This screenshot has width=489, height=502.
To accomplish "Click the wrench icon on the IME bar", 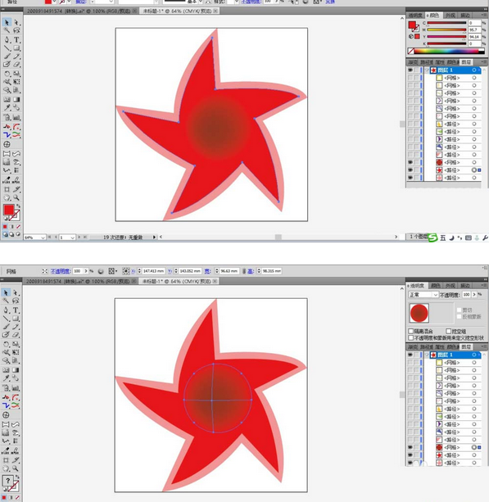I will pyautogui.click(x=485, y=237).
